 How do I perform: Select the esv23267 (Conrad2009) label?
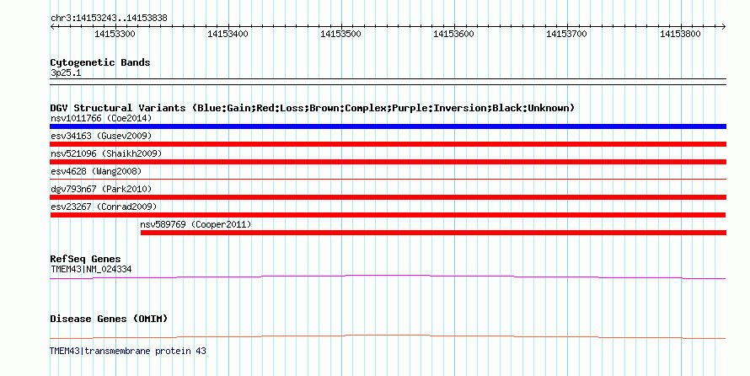pos(104,207)
